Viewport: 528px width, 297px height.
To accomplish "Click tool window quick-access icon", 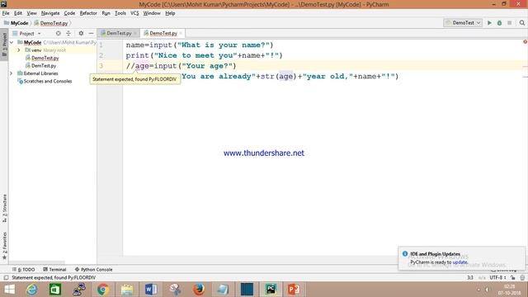I will [6, 277].
